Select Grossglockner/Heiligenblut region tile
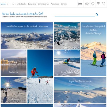Image resolution: width=107 pixels, height=107 pixels. click(93, 49)
